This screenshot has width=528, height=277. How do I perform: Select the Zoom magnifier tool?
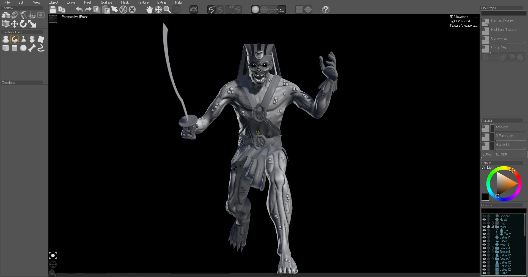167,10
